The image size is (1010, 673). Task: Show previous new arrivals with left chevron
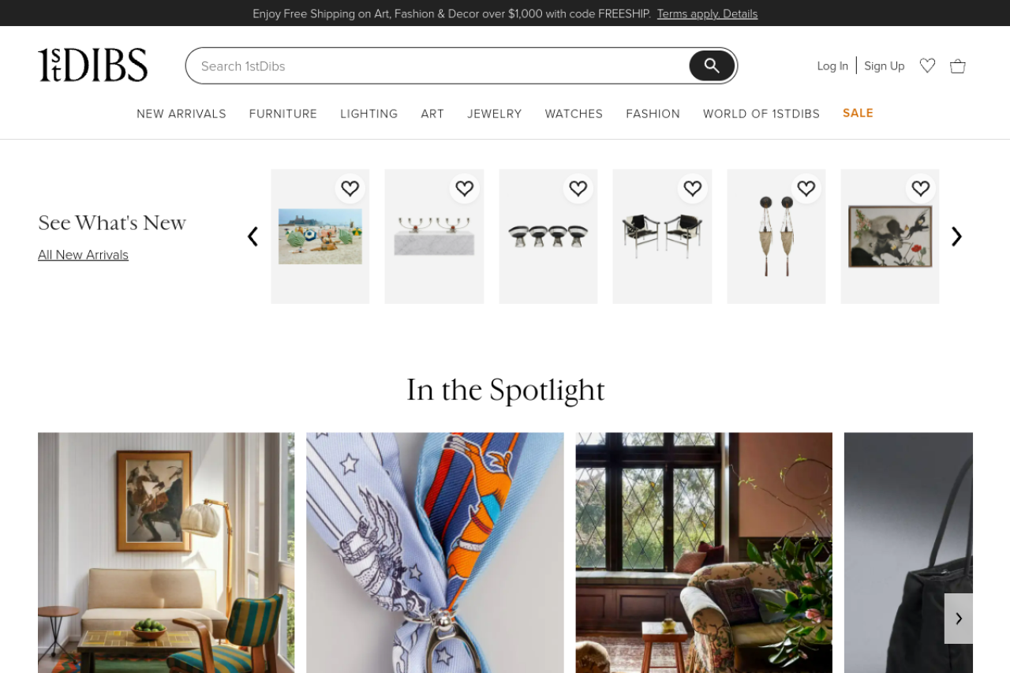(252, 237)
